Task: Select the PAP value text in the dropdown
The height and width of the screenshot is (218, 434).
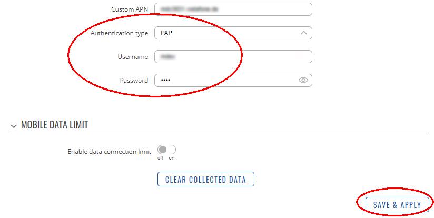Action: pos(166,33)
